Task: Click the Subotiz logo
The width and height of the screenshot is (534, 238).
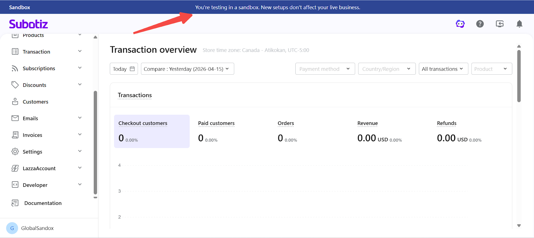Action: click(x=28, y=24)
